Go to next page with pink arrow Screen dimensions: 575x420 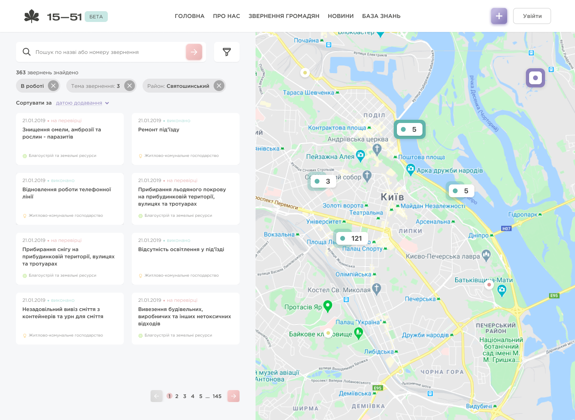tap(233, 396)
